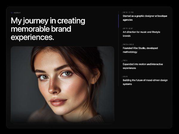179x134 pixels.
Task: Select the 2019–2021 timeline date
Action: [x=128, y=28]
